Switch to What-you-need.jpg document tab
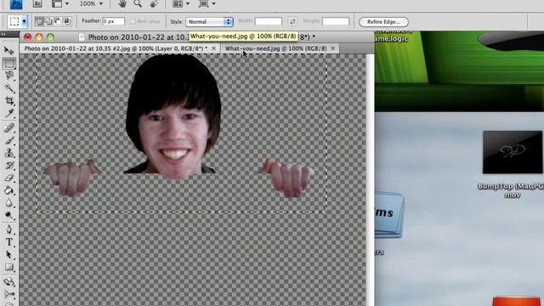 coord(275,48)
